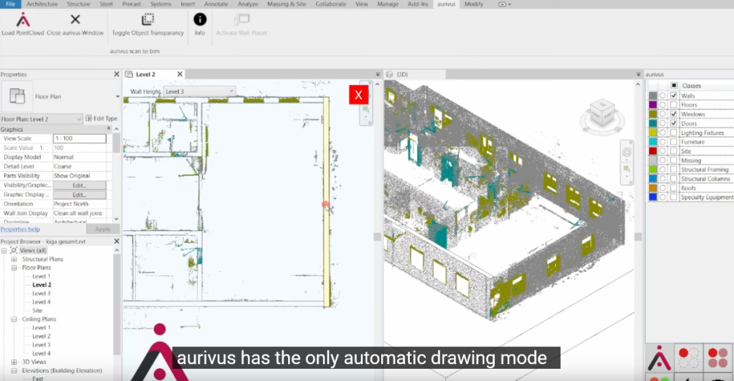
Task: Open the Wall Height dropdown
Action: click(x=199, y=91)
